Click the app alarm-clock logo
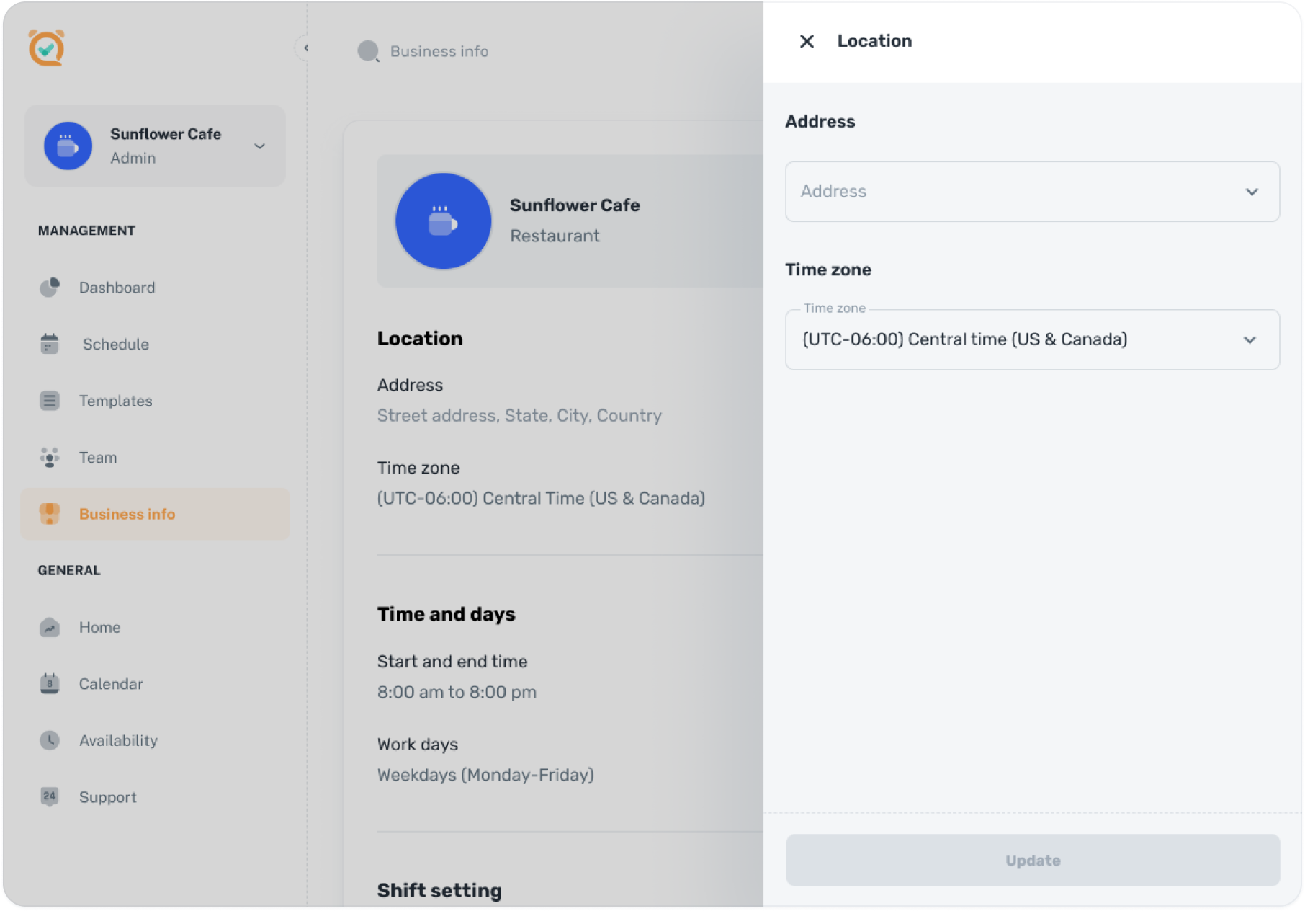 click(x=45, y=49)
